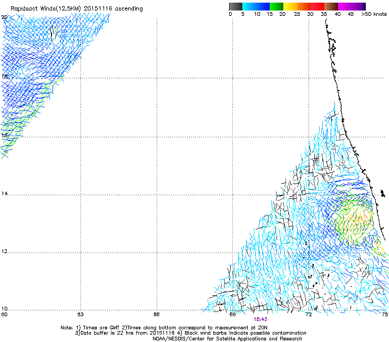Pick the red 30–35 knots color bar segment
Viewport: 389px width, 342px height.
click(x=318, y=6)
